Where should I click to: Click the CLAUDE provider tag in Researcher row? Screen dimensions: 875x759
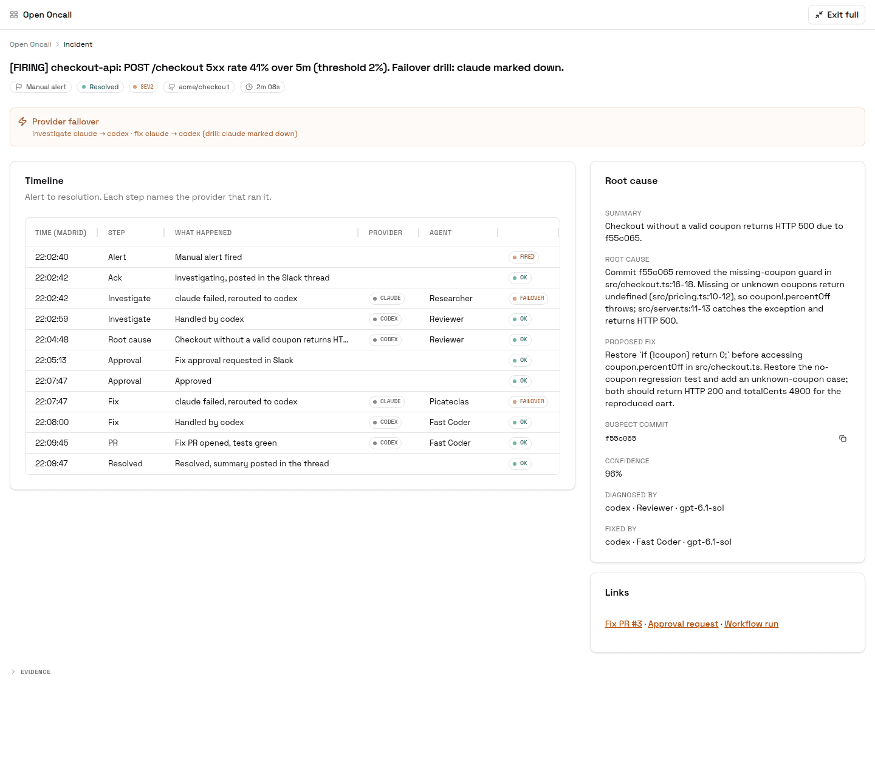[x=387, y=298]
